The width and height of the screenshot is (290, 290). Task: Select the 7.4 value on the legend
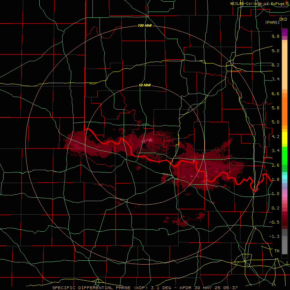(x=275, y=79)
